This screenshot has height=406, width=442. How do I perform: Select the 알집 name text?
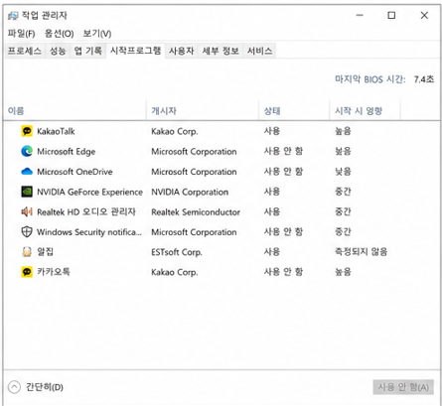point(45,252)
